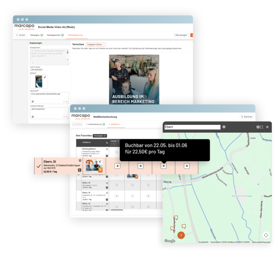Toggle fullscreen map icon

pos(262,127)
